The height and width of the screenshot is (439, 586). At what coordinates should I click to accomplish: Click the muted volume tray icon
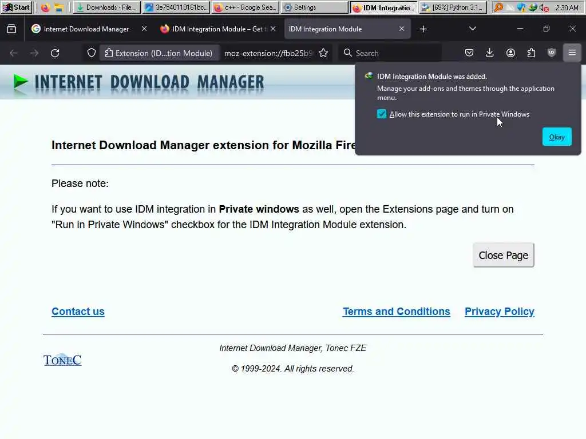coord(544,7)
